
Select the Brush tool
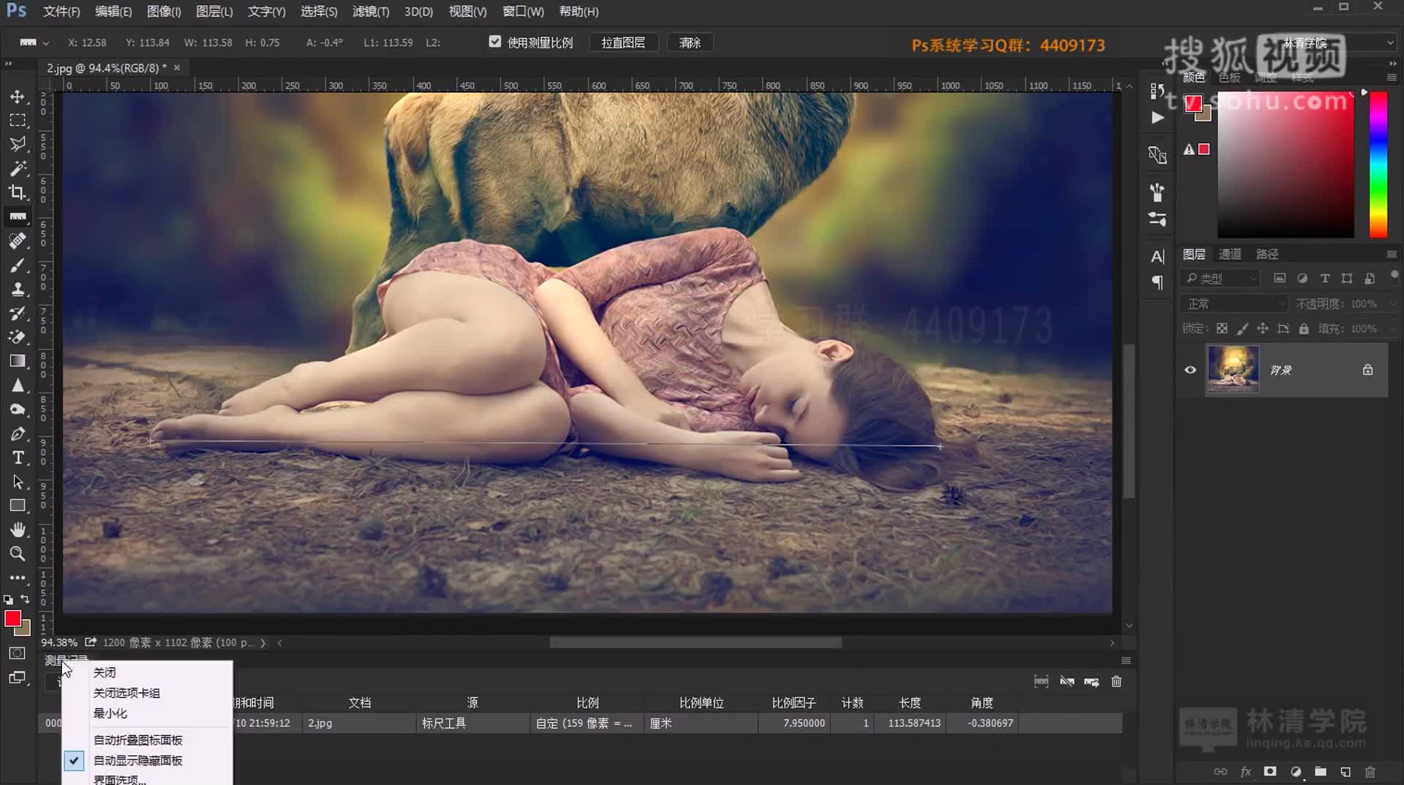18,265
